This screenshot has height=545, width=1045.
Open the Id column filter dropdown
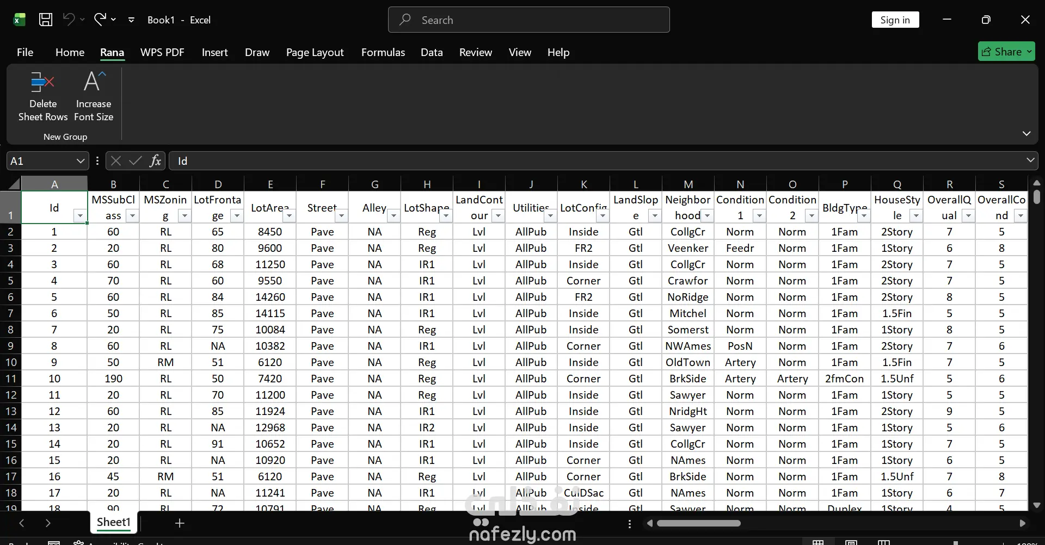click(80, 216)
